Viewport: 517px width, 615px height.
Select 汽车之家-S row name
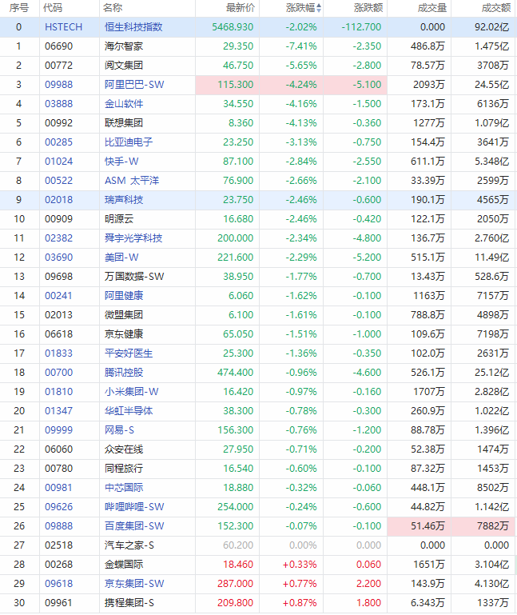[129, 546]
